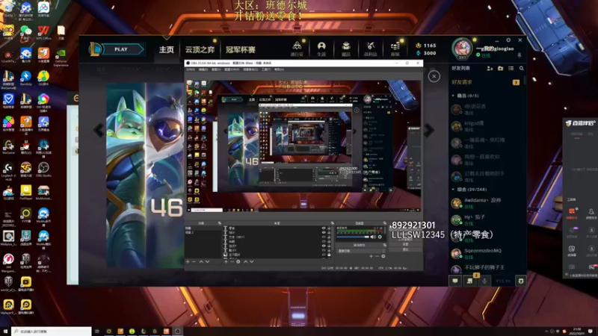The image size is (598, 336).
Task: Move the selected source up in OBS
Action: click(245, 262)
